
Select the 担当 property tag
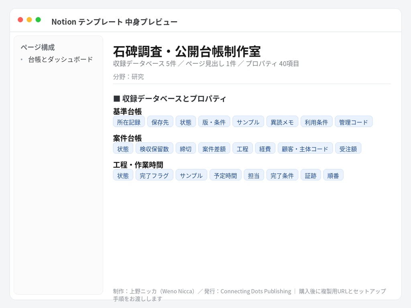pyautogui.click(x=254, y=175)
